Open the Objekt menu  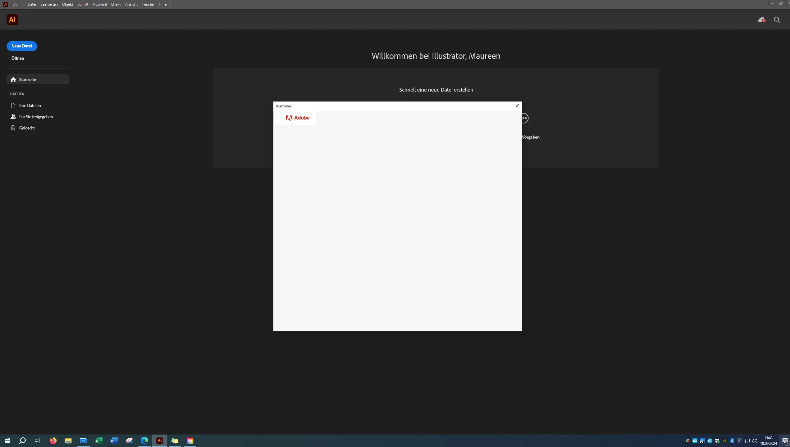click(x=67, y=4)
